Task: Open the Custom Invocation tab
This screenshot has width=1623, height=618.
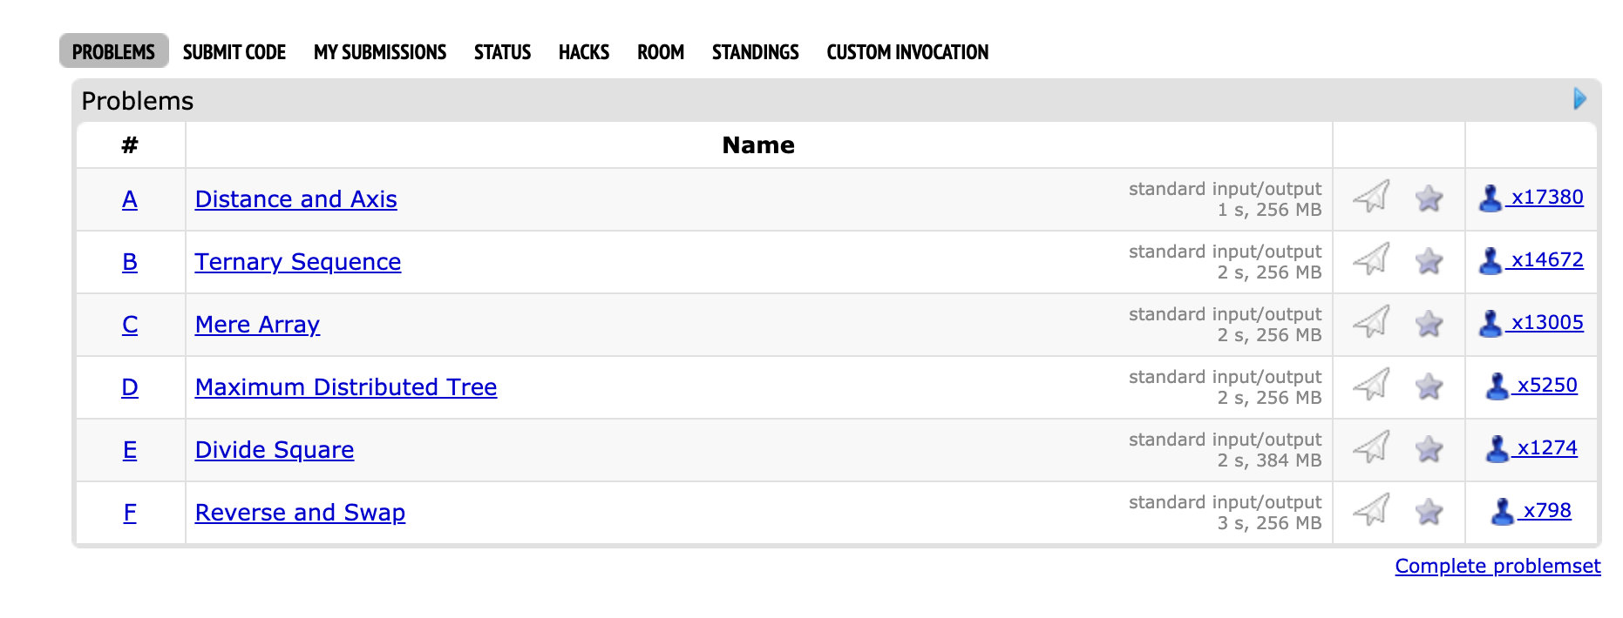Action: (x=907, y=52)
